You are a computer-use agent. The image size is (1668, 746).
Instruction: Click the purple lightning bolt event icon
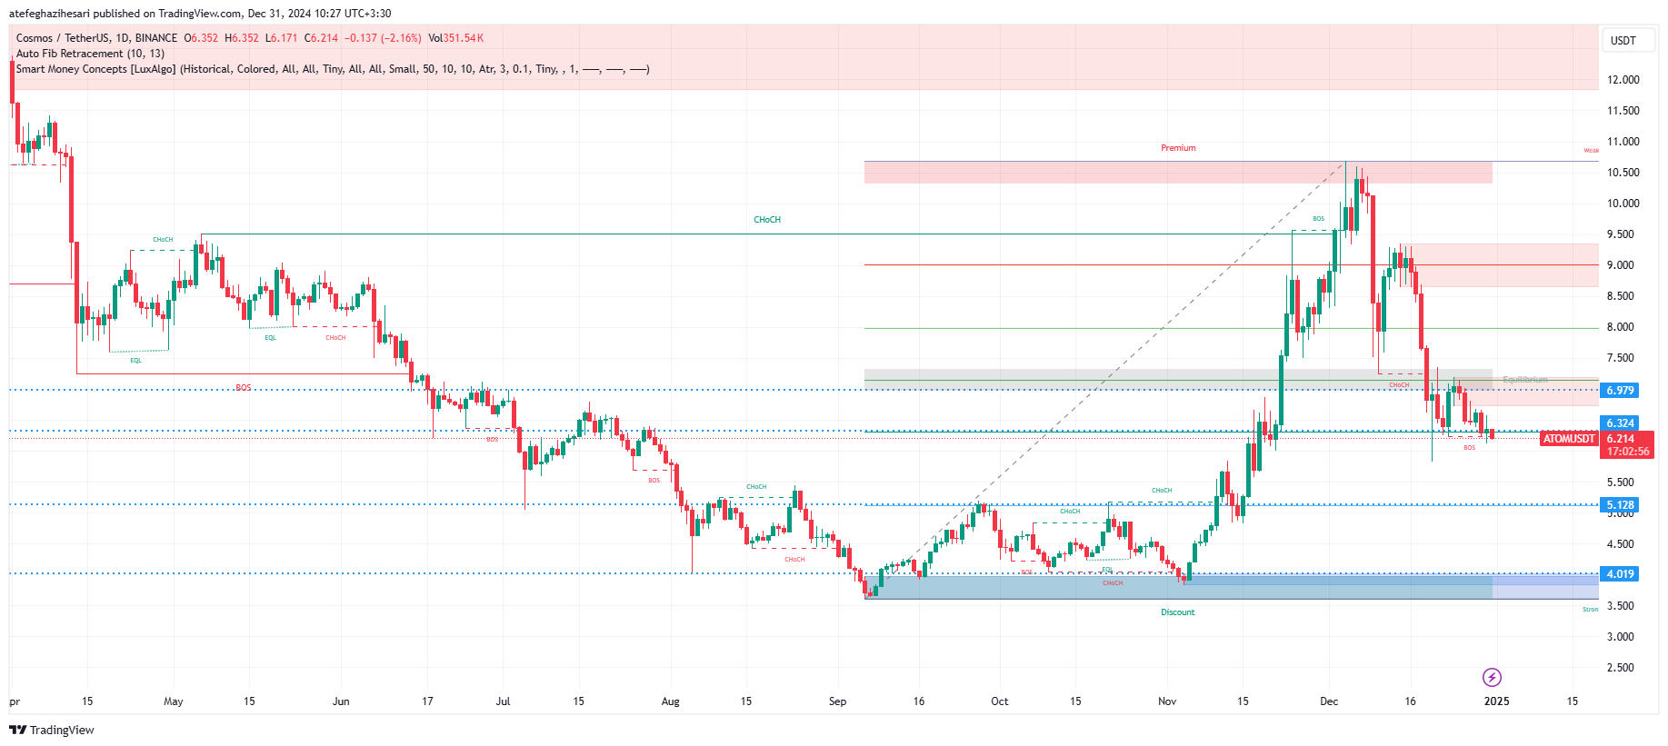tap(1492, 677)
